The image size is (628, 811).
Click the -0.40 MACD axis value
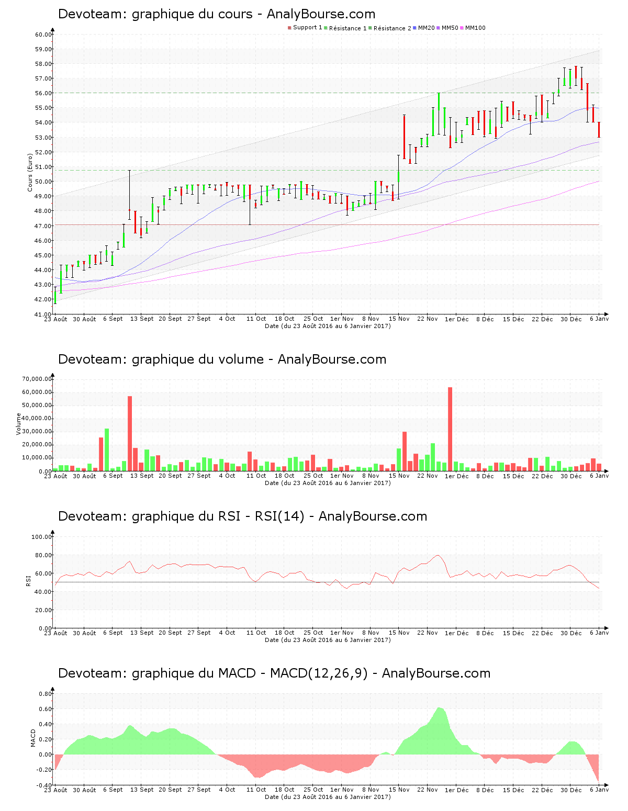pyautogui.click(x=45, y=785)
